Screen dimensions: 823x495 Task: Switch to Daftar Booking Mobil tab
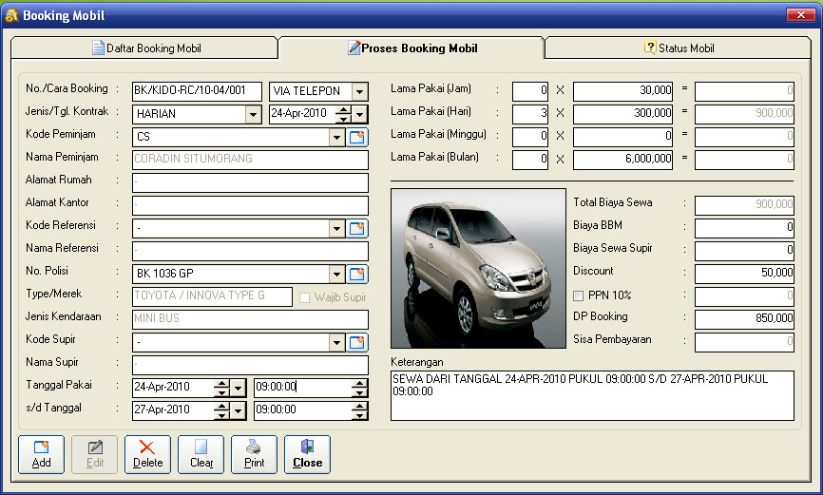click(x=145, y=48)
